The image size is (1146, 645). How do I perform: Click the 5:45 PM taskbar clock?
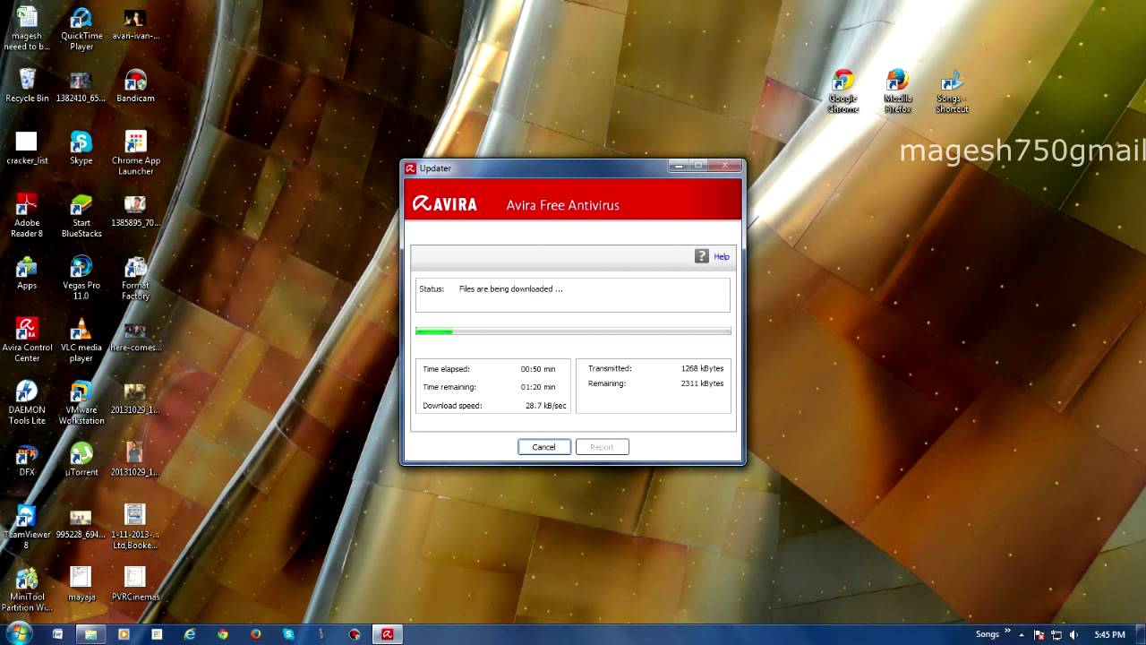tap(1109, 635)
